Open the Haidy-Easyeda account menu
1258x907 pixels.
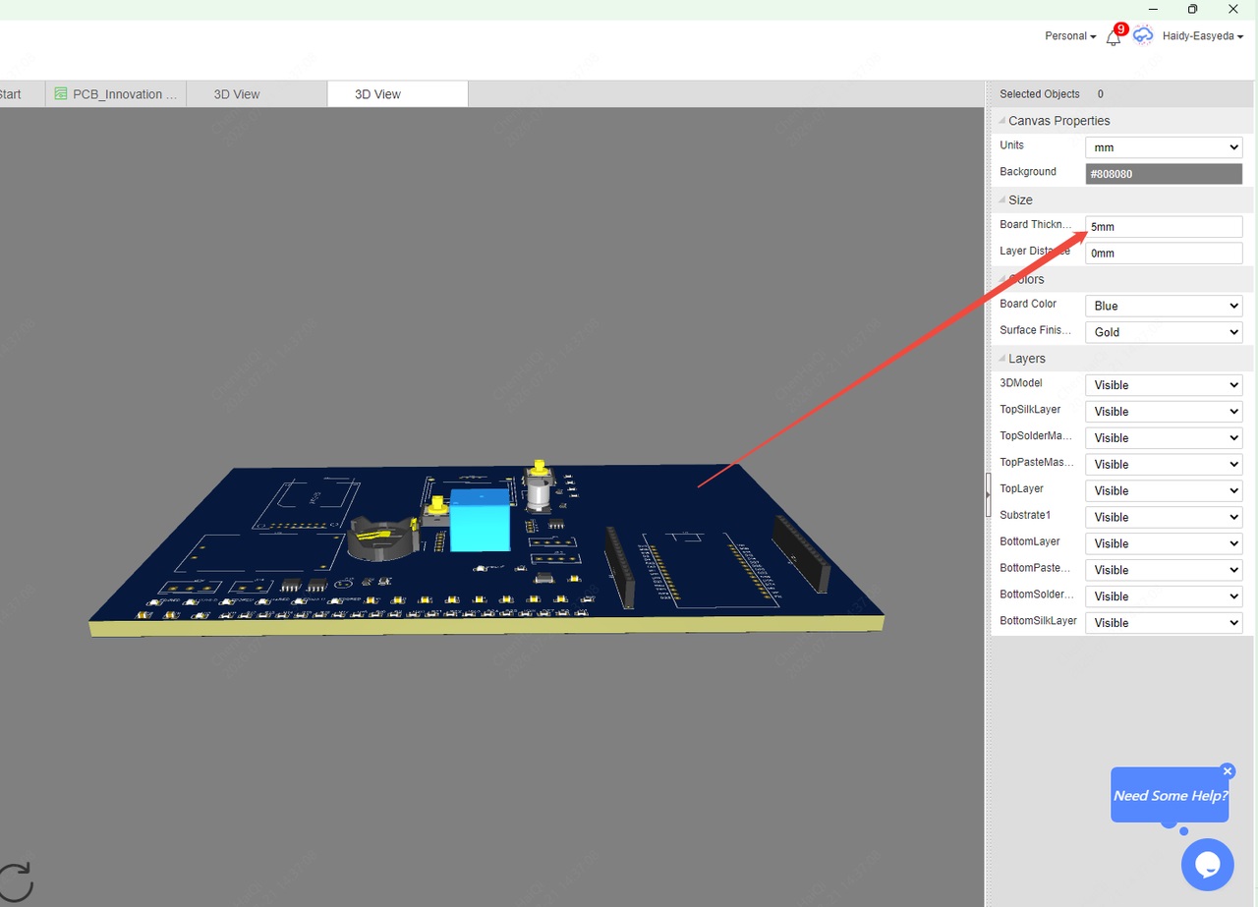tap(1203, 36)
